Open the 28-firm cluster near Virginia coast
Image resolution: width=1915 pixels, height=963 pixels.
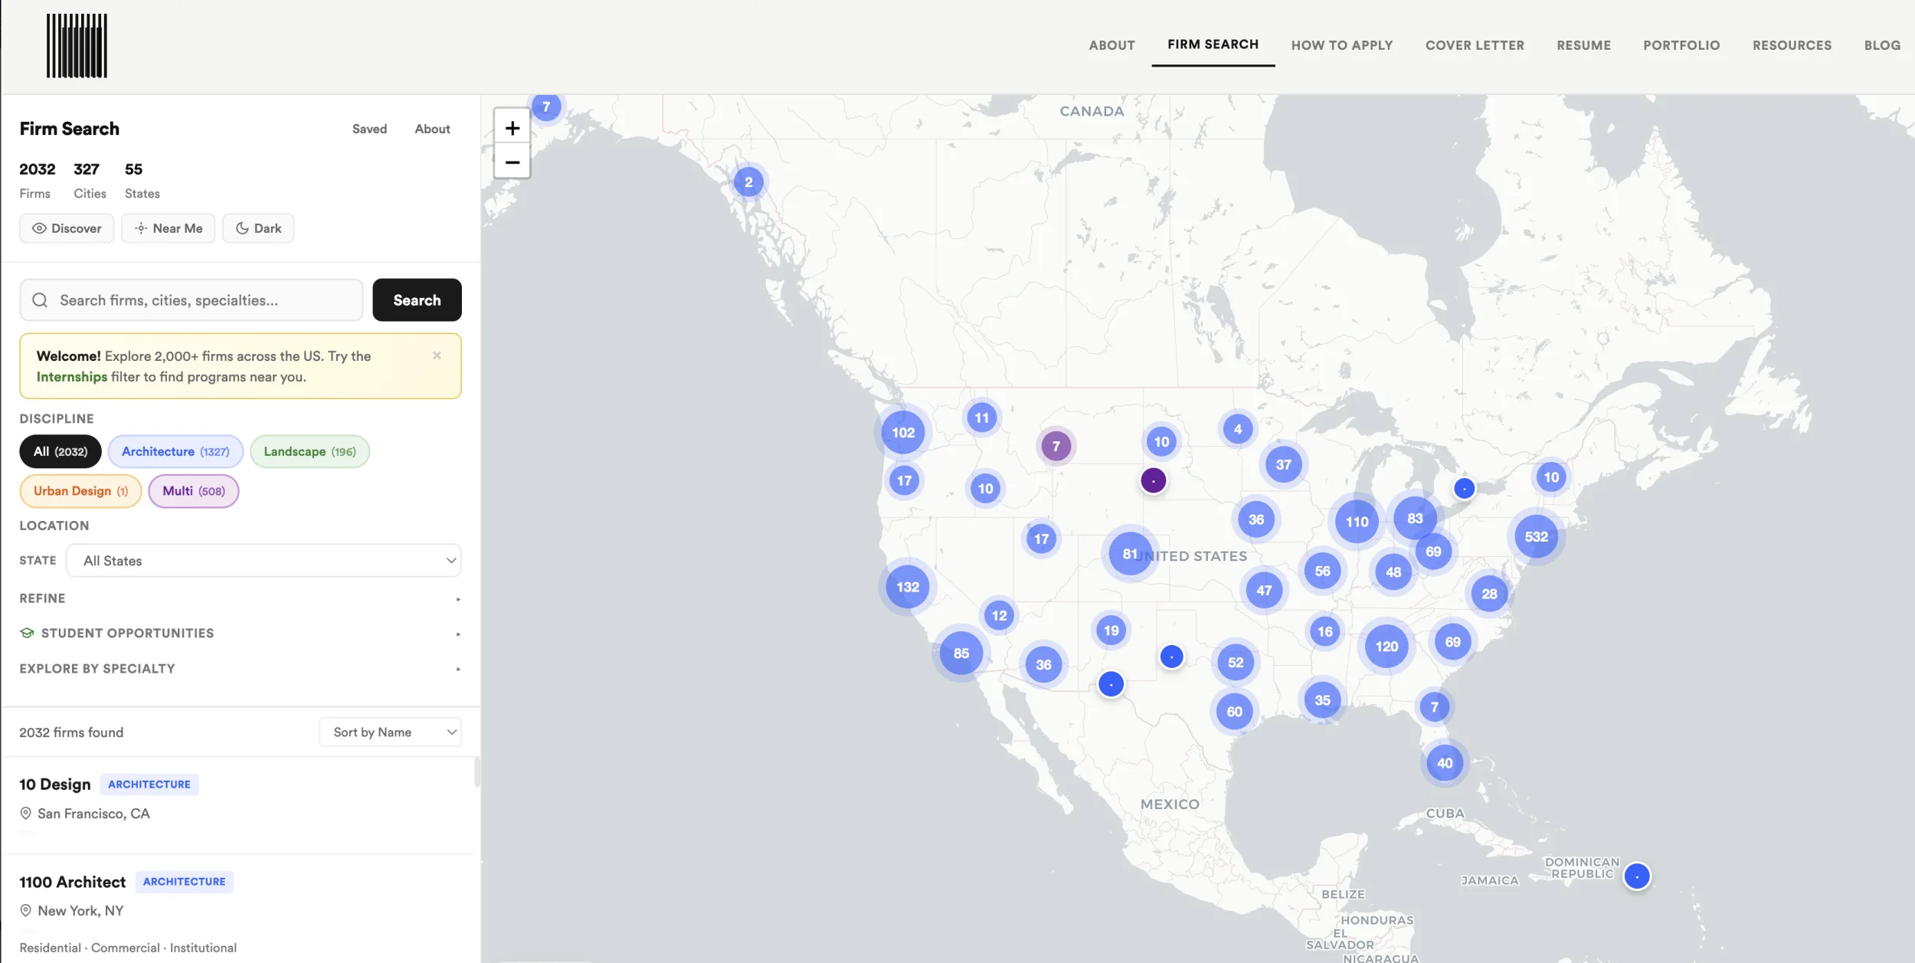[x=1489, y=594]
